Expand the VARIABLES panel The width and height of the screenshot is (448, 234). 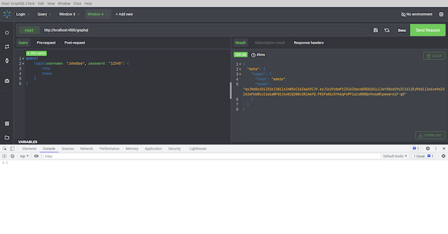click(28, 142)
